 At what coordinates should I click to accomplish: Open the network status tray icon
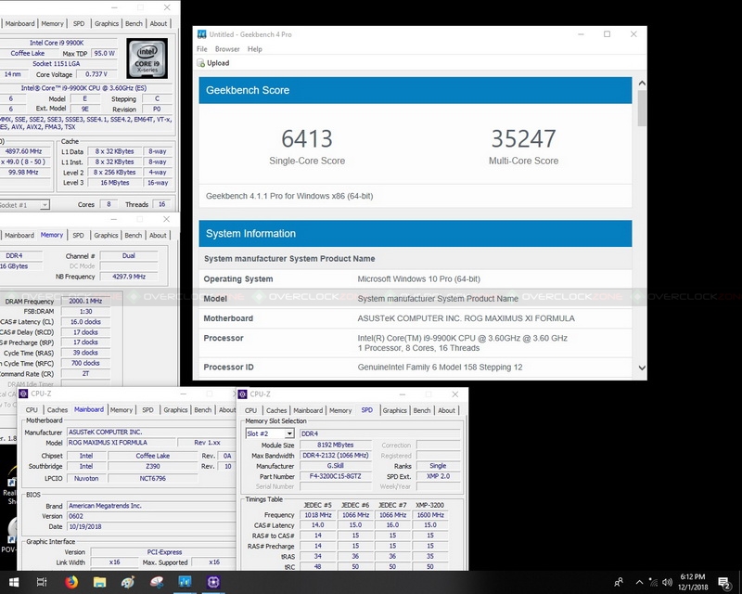[x=653, y=582]
